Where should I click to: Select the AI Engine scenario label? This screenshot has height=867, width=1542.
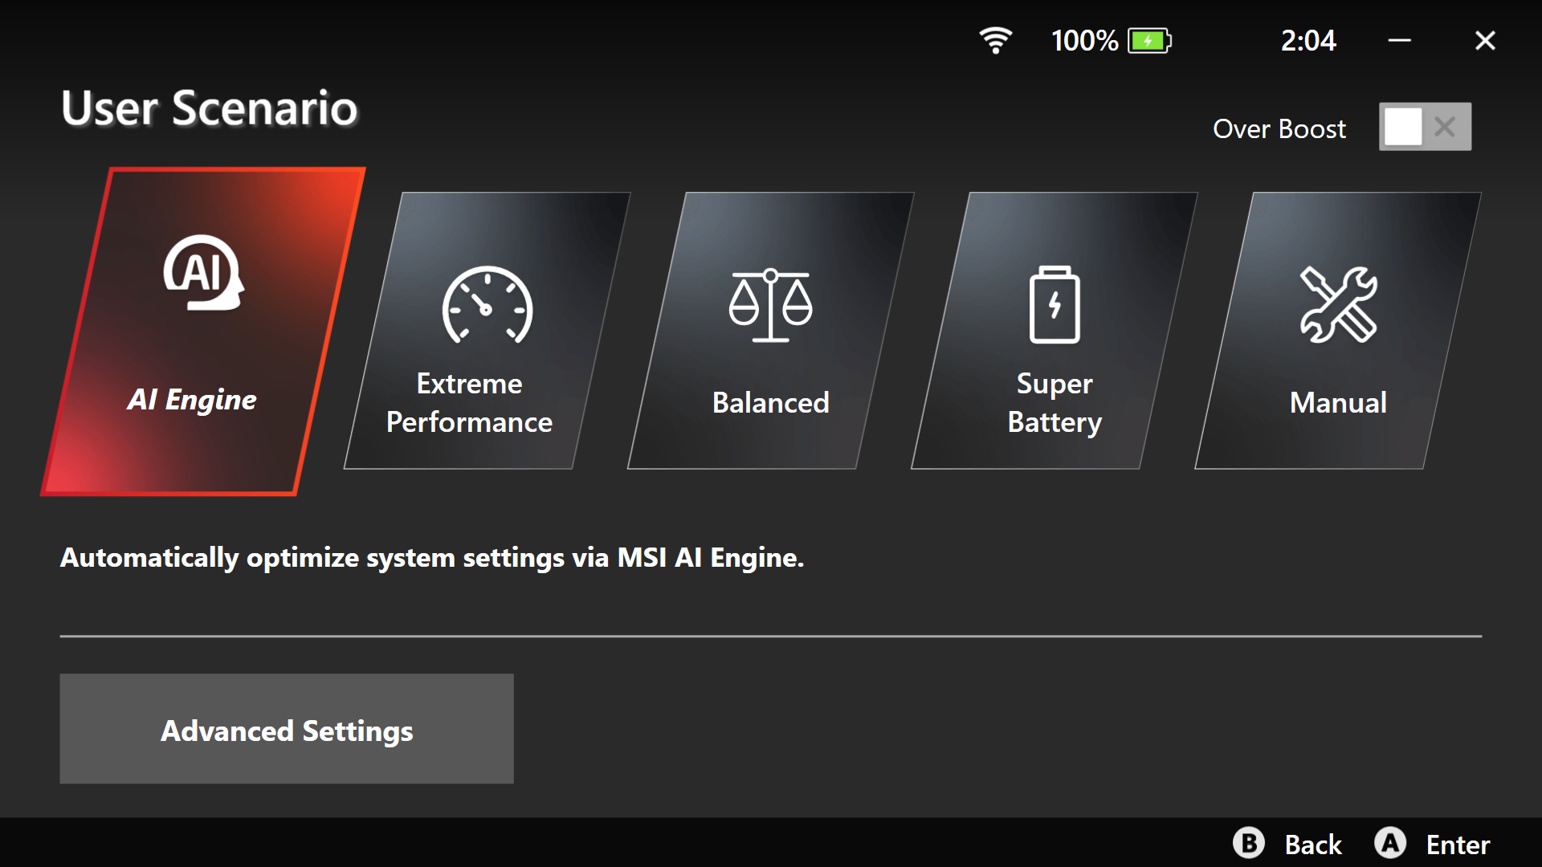[x=192, y=400]
